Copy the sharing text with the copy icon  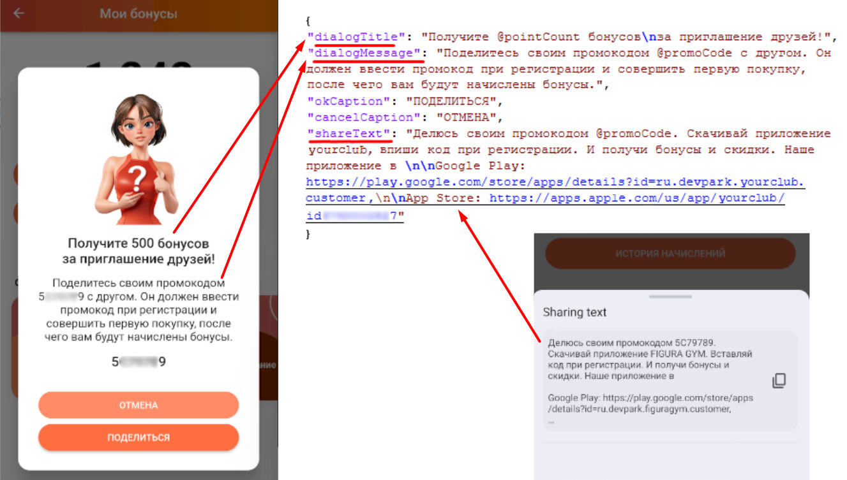click(x=779, y=381)
